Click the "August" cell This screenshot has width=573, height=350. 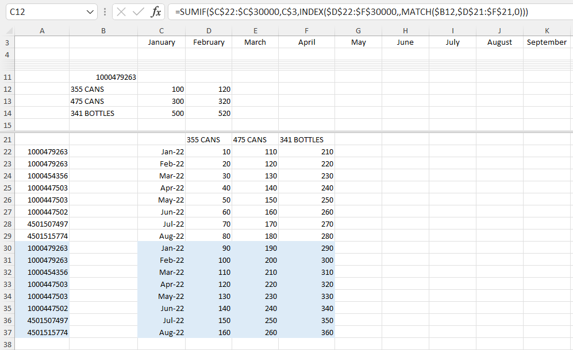coord(499,42)
